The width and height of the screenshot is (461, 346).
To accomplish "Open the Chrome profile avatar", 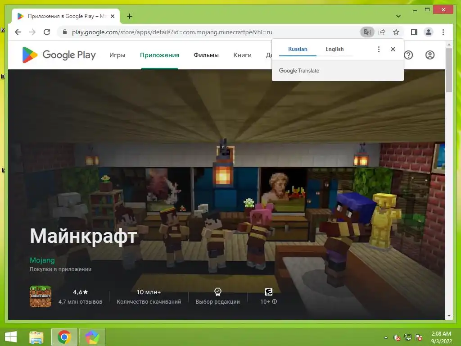I will (429, 32).
